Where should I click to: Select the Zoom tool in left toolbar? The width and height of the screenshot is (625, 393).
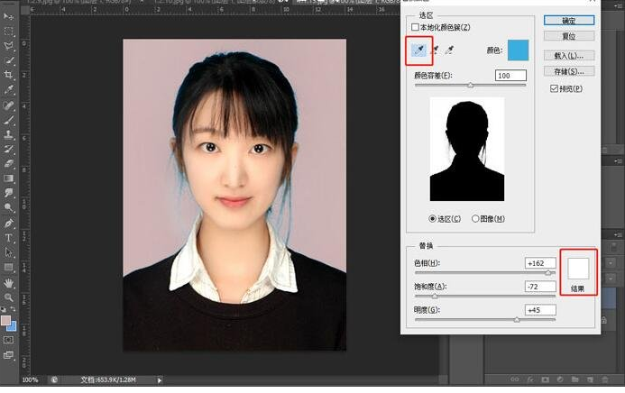(9, 297)
